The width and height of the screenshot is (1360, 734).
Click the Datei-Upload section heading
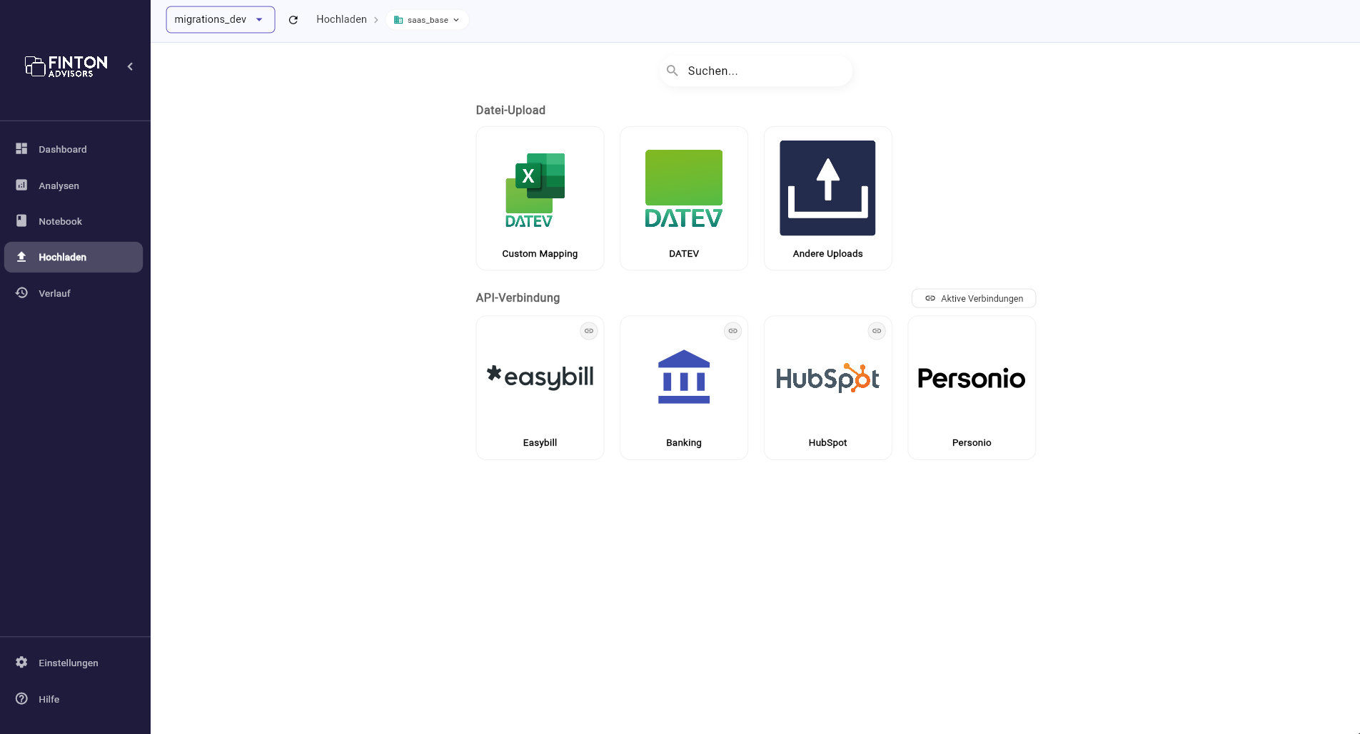(x=510, y=110)
